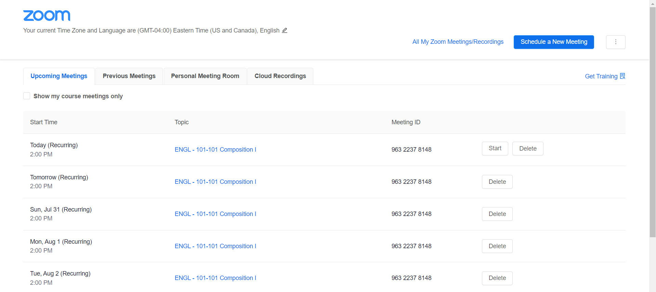Delete the Sun, Jul 31 meeting

tap(497, 214)
